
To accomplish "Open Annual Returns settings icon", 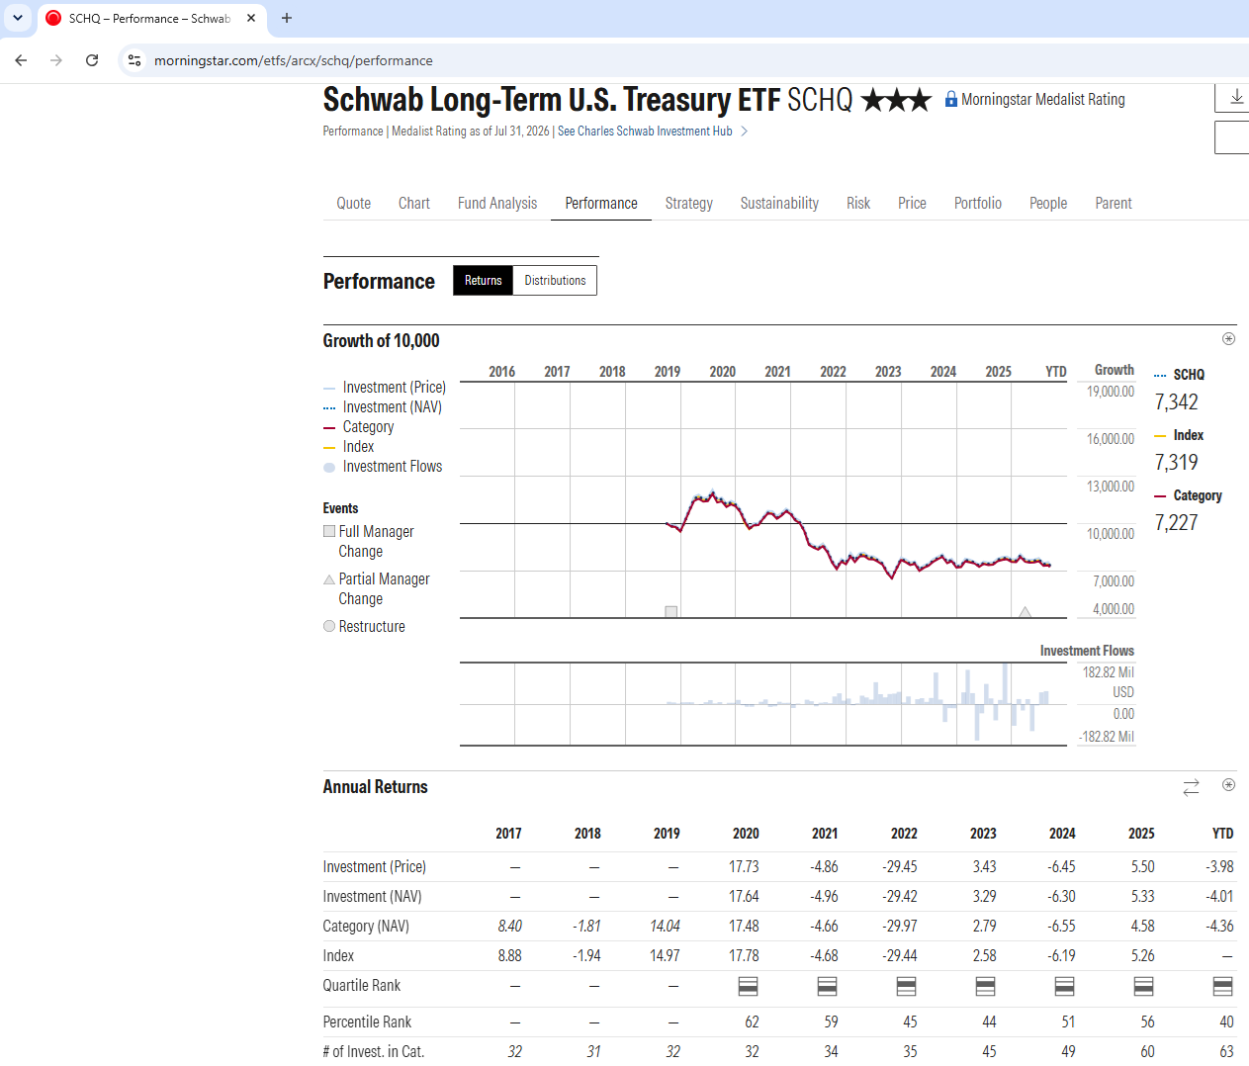I will (x=1228, y=785).
